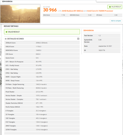Click the Result Details heading
Screen dimensions: 123x135
click(11, 26)
